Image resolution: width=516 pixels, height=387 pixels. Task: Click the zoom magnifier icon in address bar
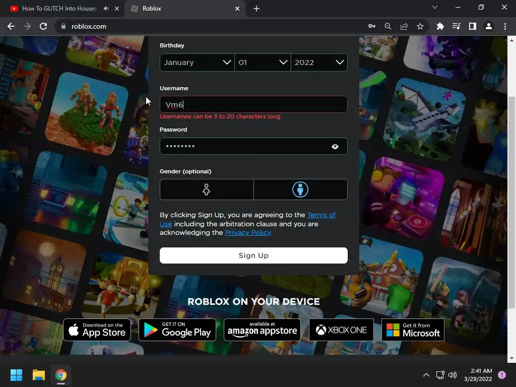coord(388,26)
